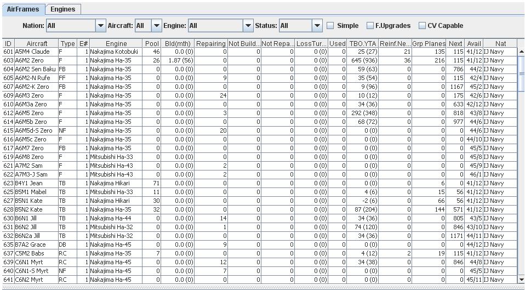Select the A6M2 Zero aircraft cell
Image resolution: width=525 pixels, height=290 pixels.
pyautogui.click(x=37, y=60)
